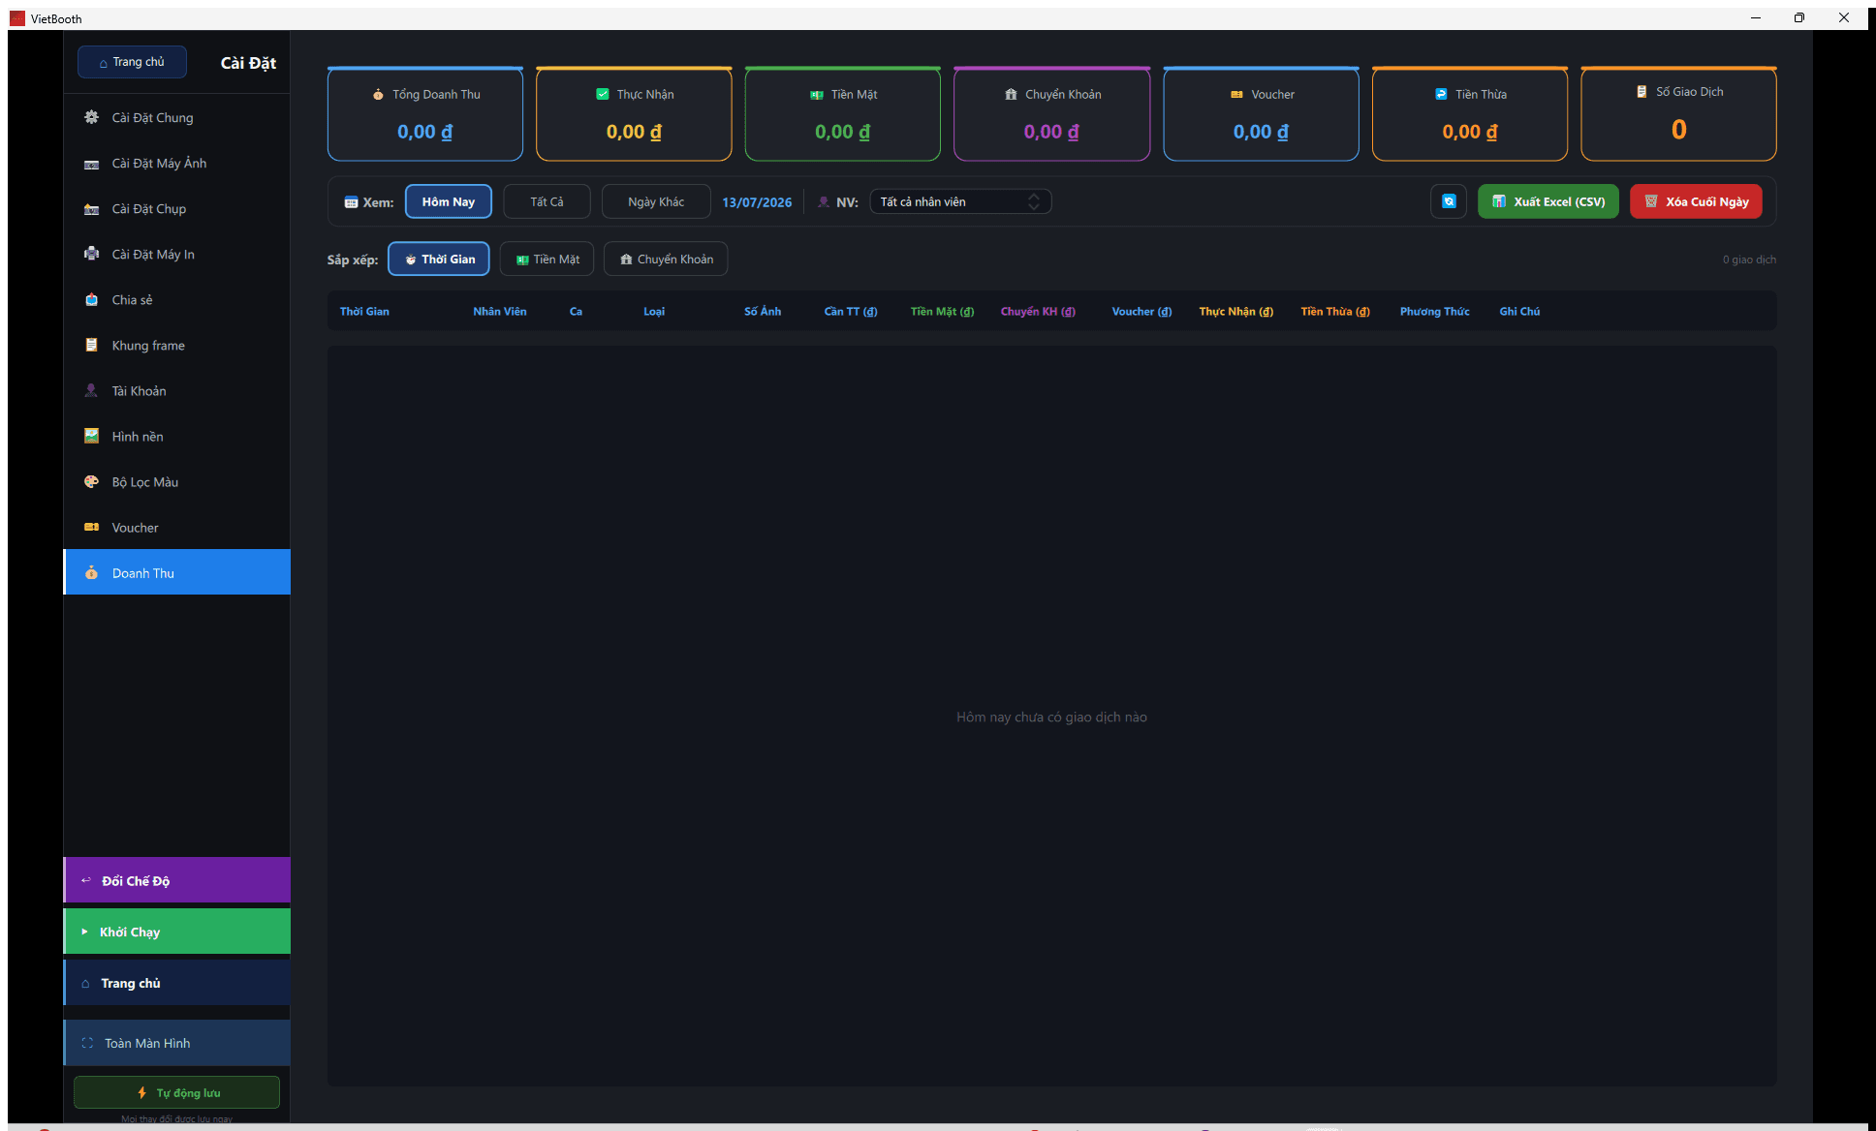Screen dimensions: 1876x1131
Task: Open the Cài Đặt Chung menu item
Action: point(176,118)
